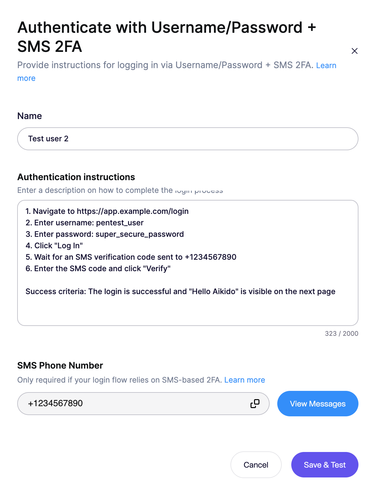Open the Learn more link beside the dialog description
The height and width of the screenshot is (494, 375).
pos(326,66)
